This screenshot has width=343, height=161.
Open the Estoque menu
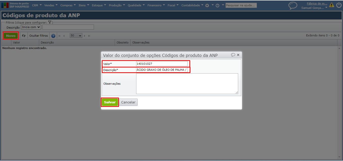[x=99, y=5]
